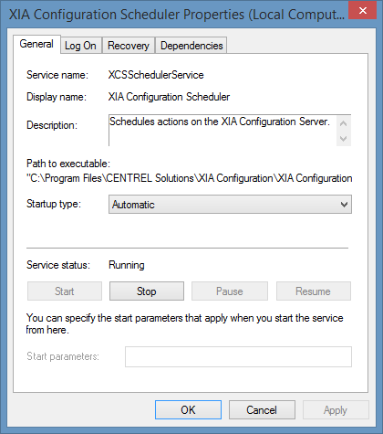Focus the Start parameters input field

[x=238, y=356]
